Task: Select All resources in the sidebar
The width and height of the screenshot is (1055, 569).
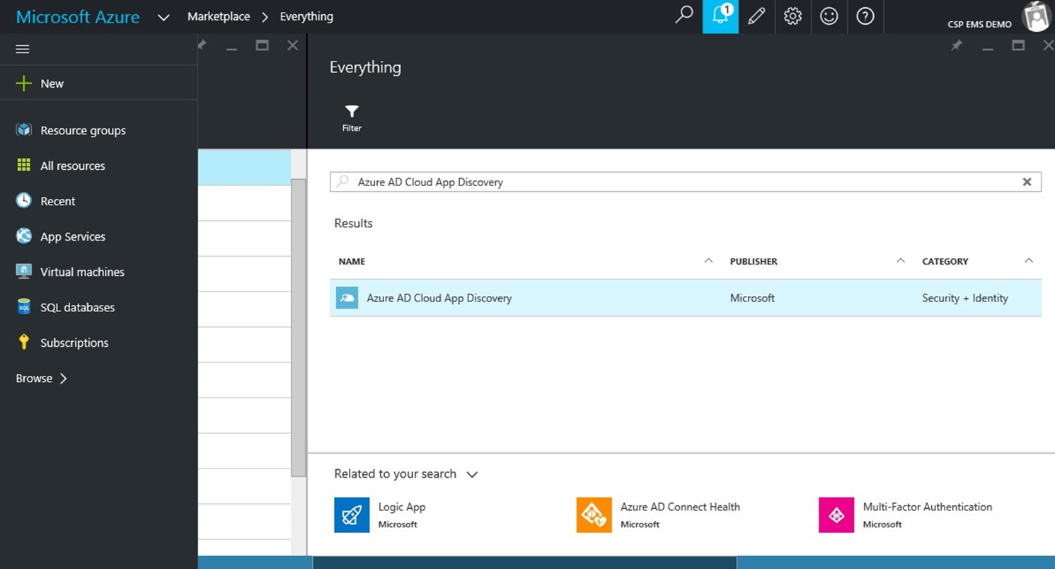Action: [72, 166]
